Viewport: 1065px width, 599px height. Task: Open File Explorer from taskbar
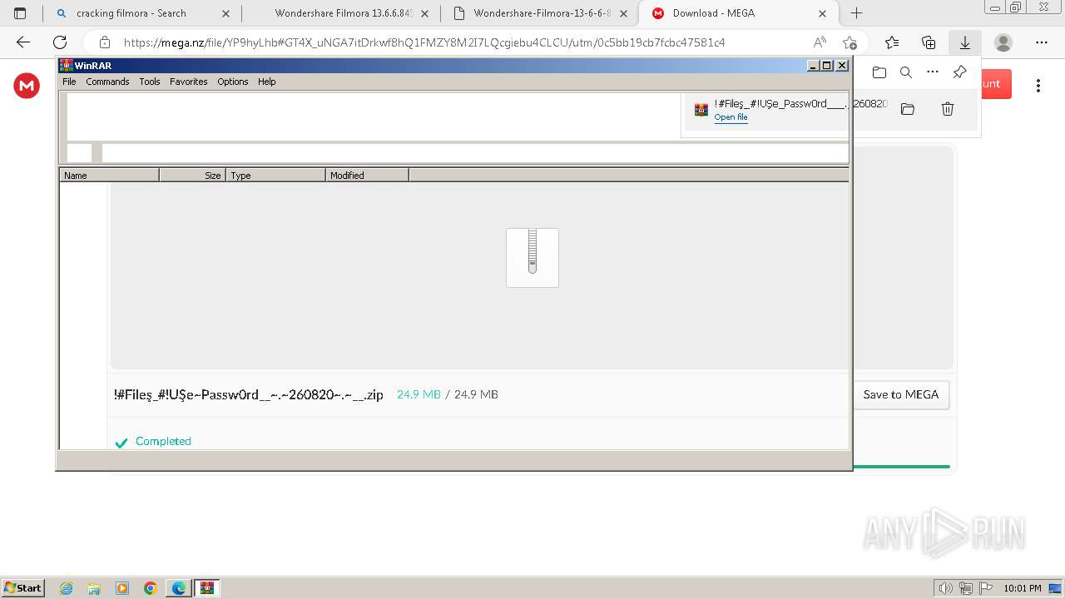(94, 588)
